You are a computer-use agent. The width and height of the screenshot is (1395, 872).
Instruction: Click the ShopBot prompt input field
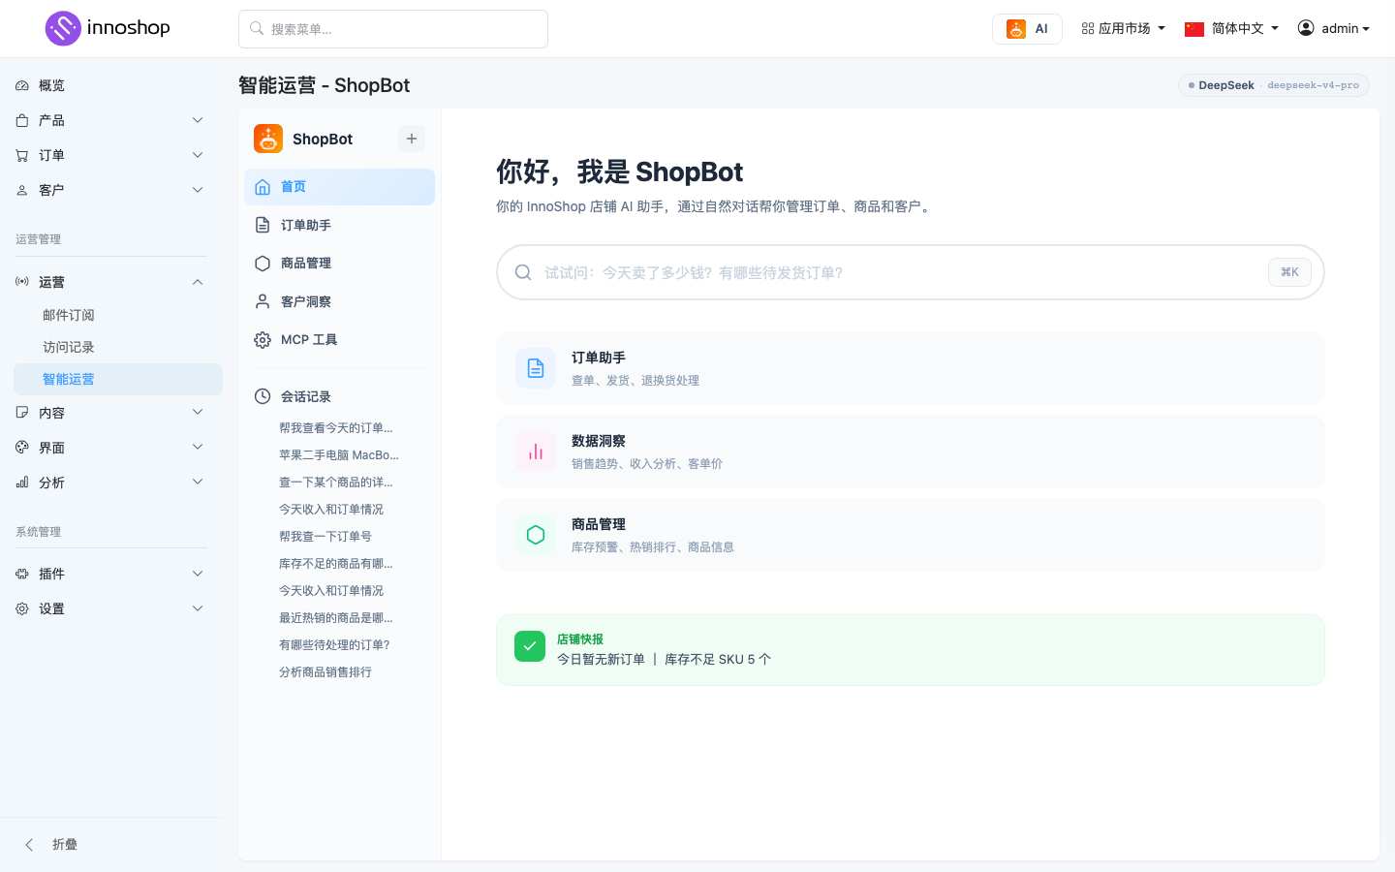pos(911,272)
